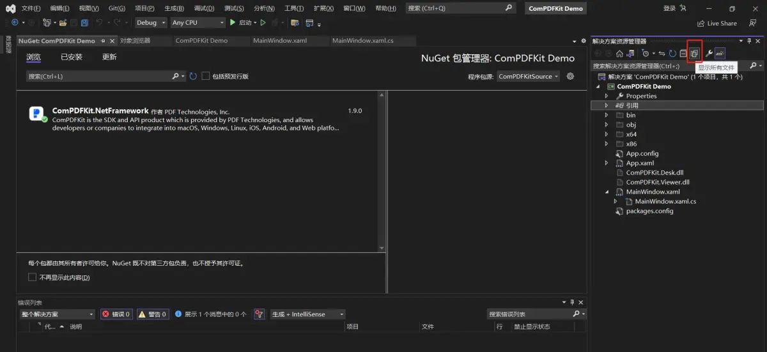Screen dimensions: 767x352
Task: Switch to the 已安装 tab
Action: click(72, 57)
